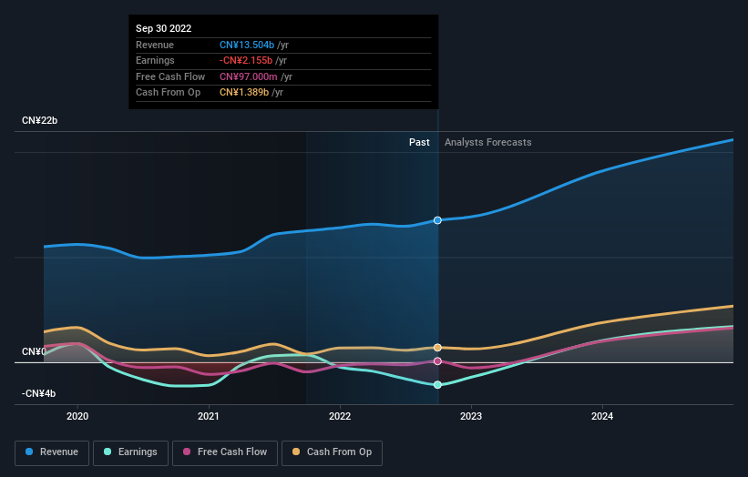
Task: Toggle the Earnings legend button
Action: [x=130, y=452]
